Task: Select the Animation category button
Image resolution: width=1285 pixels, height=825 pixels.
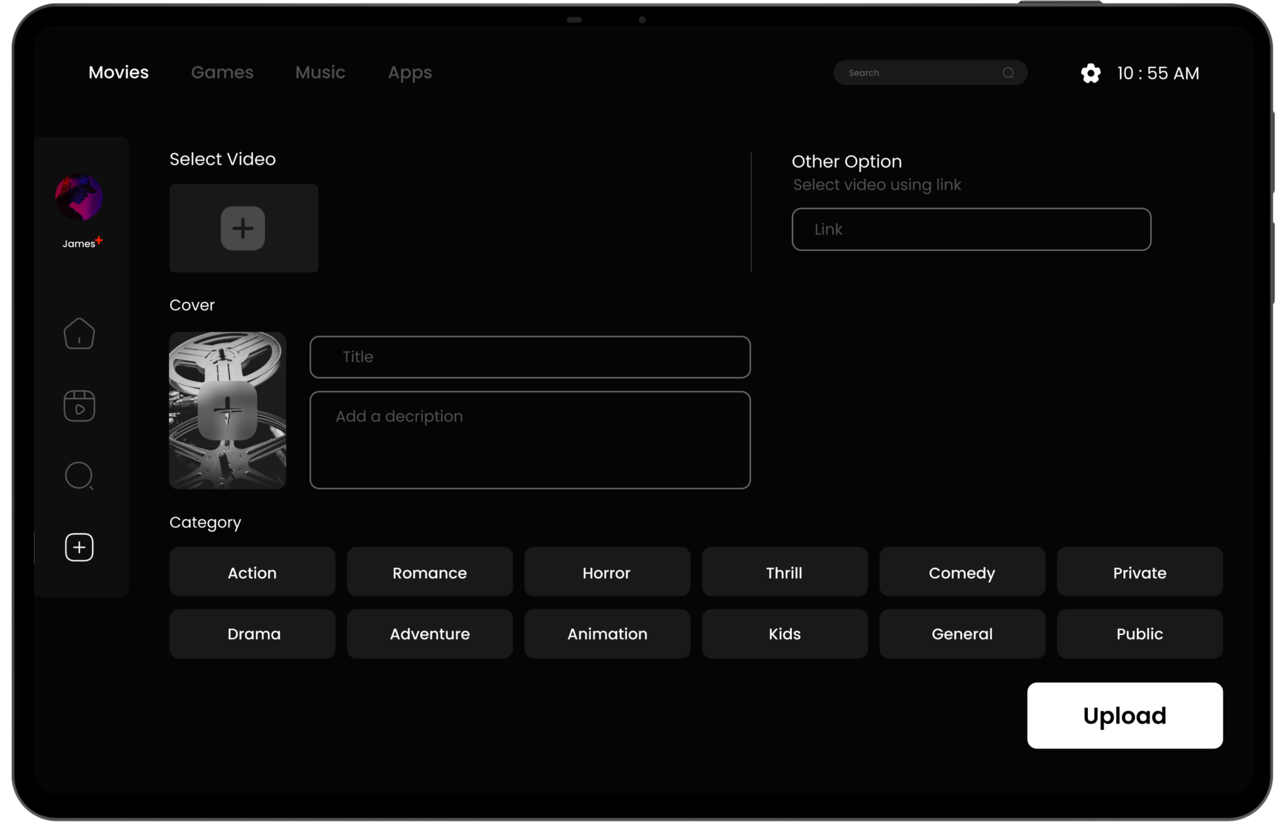Action: (607, 634)
